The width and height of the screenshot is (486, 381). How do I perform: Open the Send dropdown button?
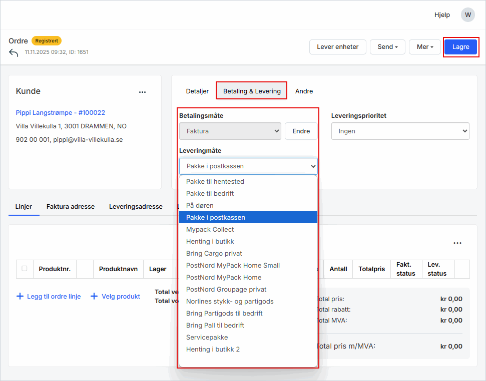pyautogui.click(x=387, y=47)
